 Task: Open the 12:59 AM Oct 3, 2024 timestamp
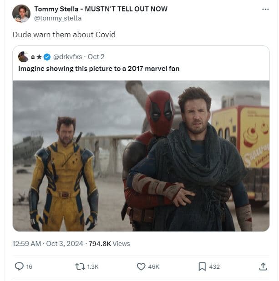point(48,244)
